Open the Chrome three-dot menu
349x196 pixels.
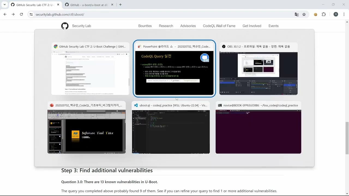pos(344,14)
